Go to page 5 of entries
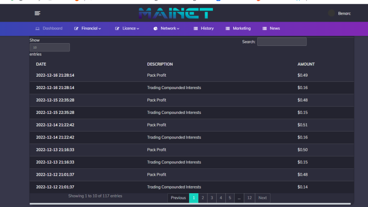This screenshot has height=207, width=368. click(230, 198)
